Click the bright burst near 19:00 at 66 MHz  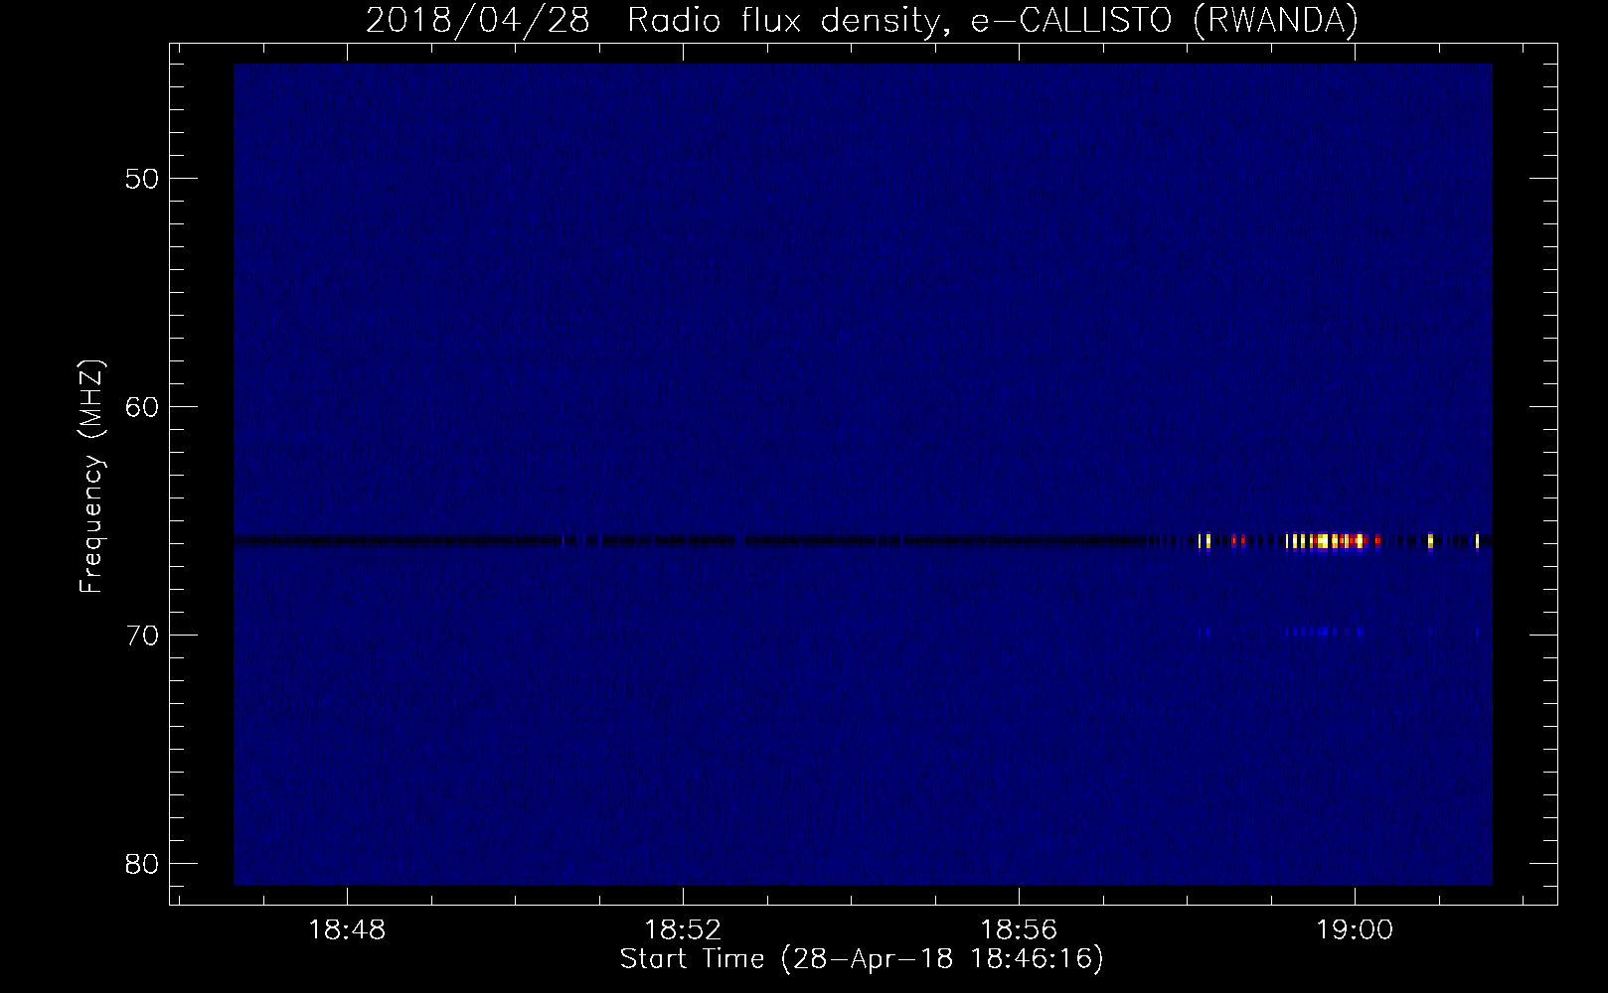[1334, 541]
